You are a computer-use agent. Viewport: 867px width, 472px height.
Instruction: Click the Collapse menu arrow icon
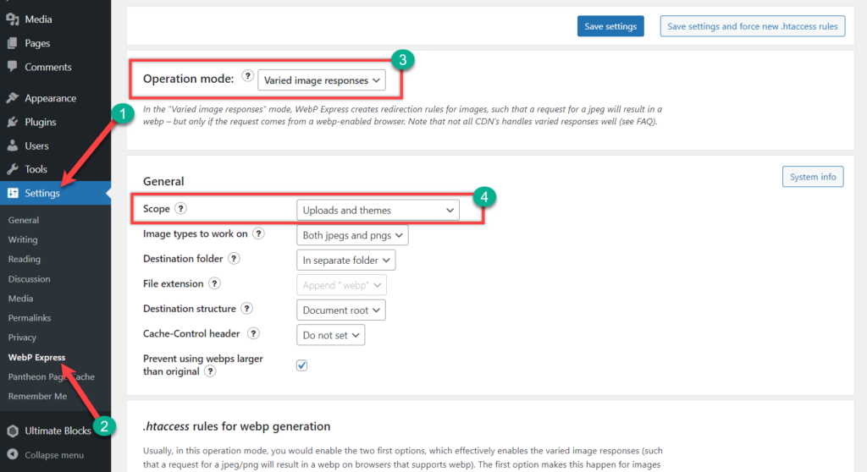(13, 455)
